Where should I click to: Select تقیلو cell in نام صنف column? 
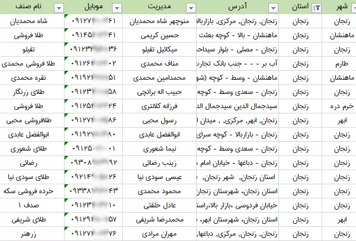[32, 50]
